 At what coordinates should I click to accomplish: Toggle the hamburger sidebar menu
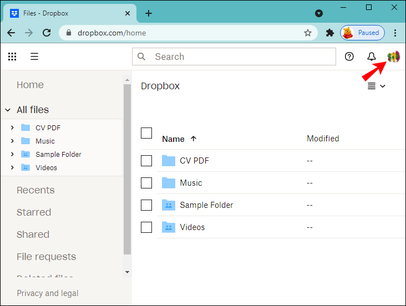[x=34, y=57]
